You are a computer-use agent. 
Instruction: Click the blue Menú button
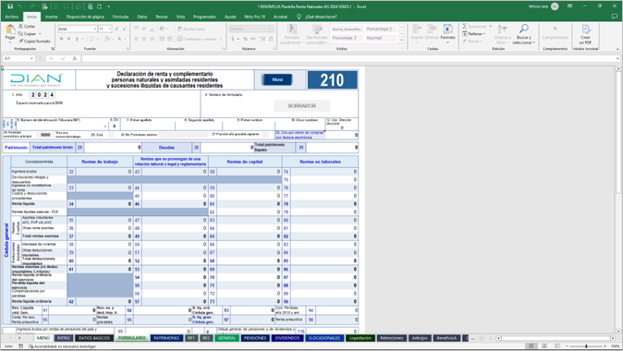(x=277, y=79)
